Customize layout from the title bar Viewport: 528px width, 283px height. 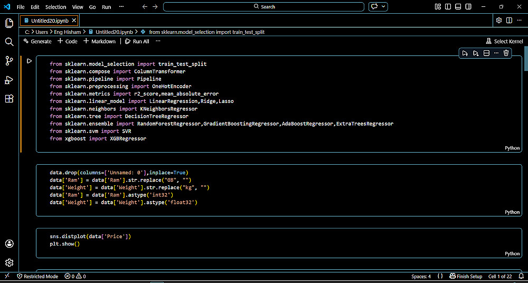[x=438, y=7]
